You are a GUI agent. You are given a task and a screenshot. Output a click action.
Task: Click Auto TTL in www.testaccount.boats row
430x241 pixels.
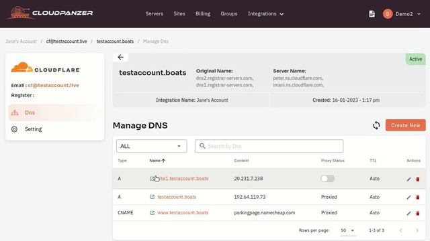click(374, 213)
